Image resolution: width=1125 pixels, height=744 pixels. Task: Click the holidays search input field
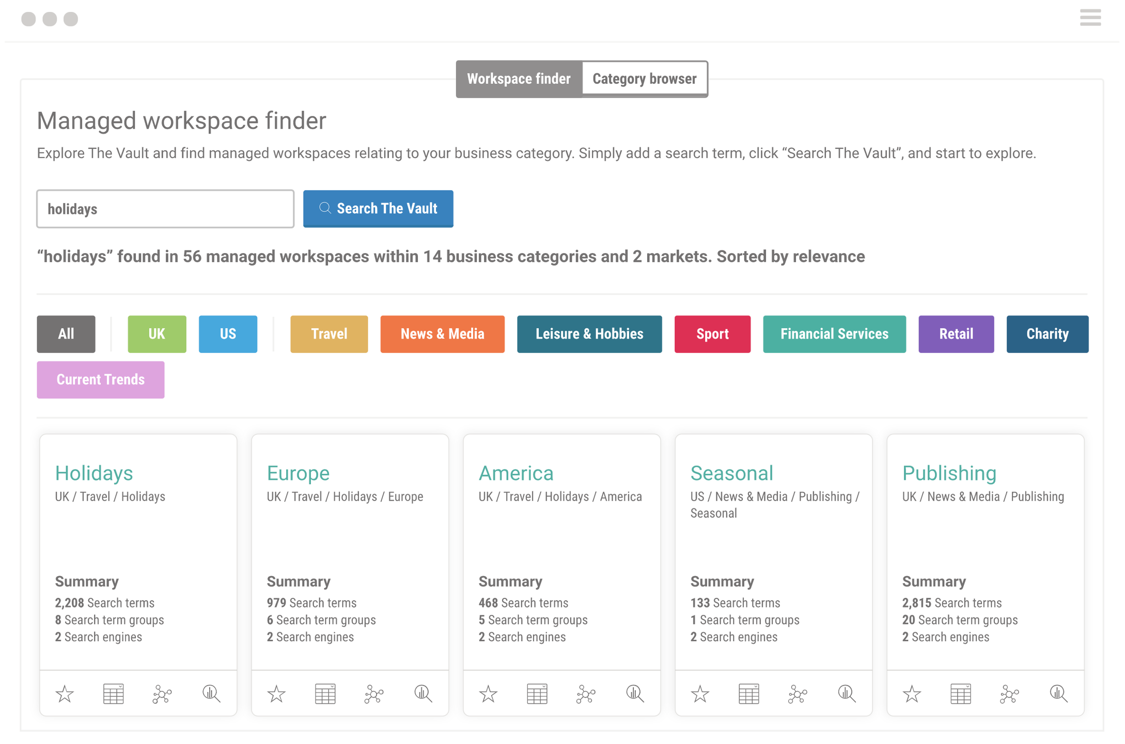coord(165,209)
